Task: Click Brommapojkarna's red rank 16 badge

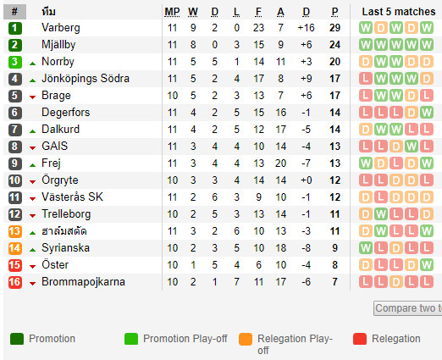Action: [x=15, y=282]
